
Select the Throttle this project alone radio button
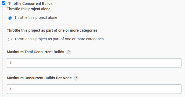10,18
